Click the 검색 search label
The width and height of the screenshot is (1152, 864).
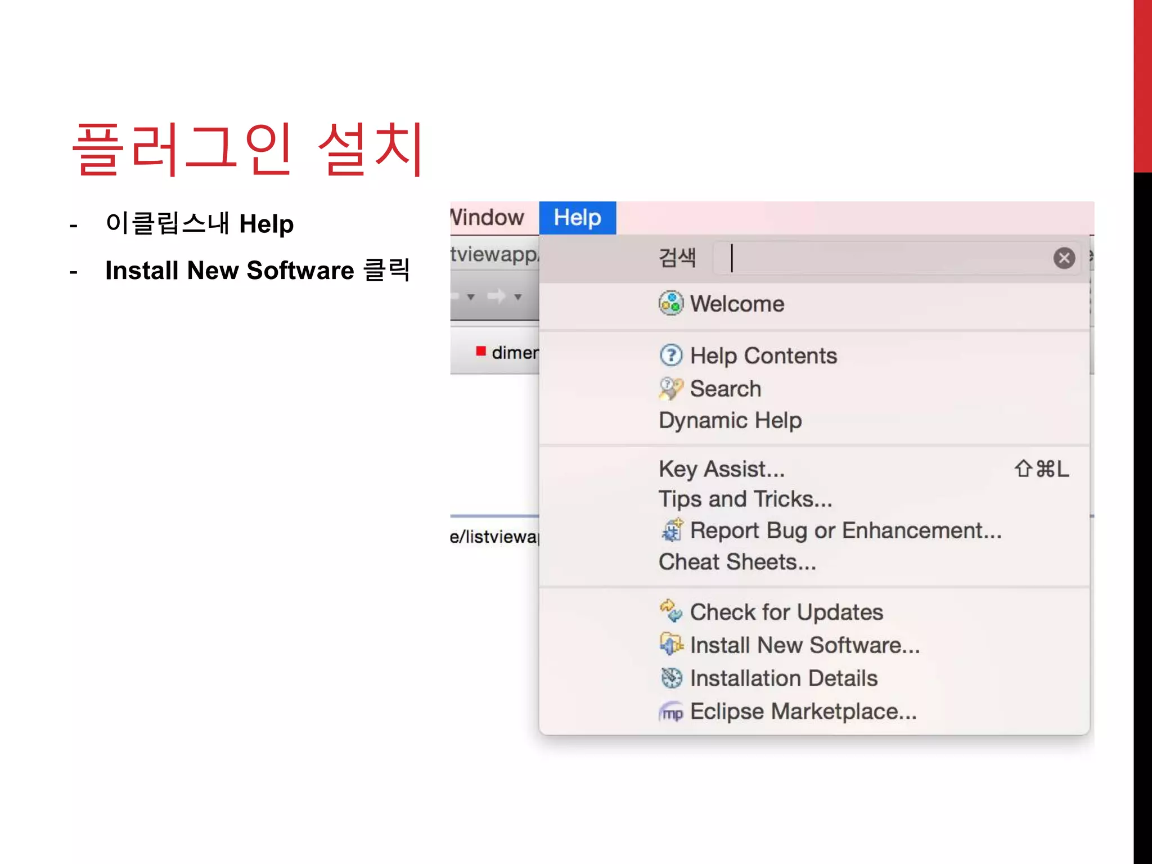(x=677, y=258)
